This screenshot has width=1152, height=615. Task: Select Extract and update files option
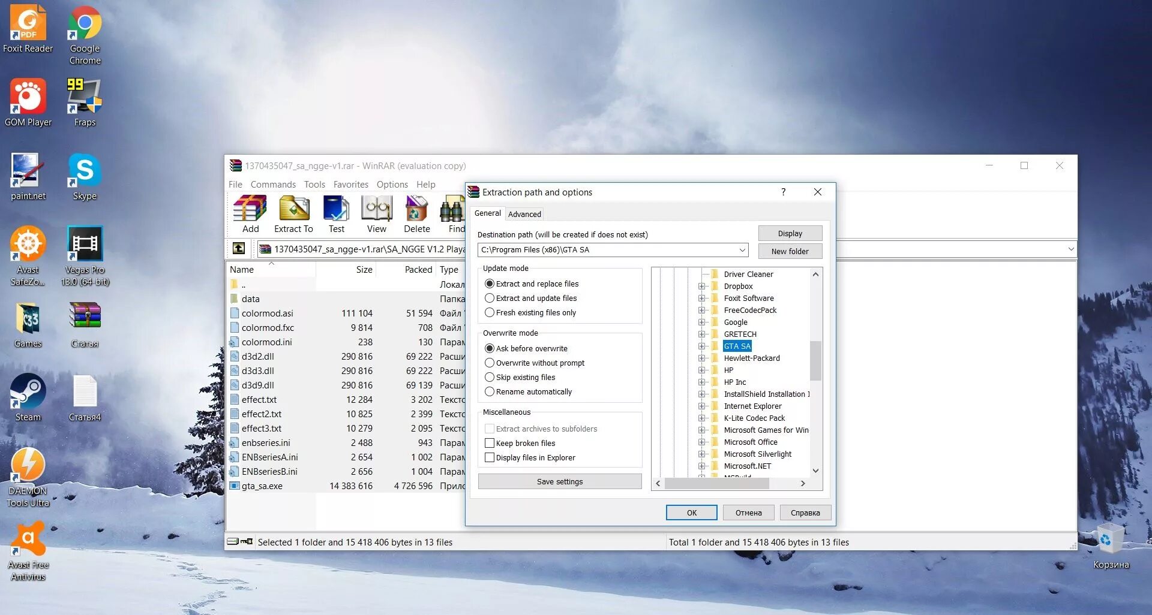[490, 298]
